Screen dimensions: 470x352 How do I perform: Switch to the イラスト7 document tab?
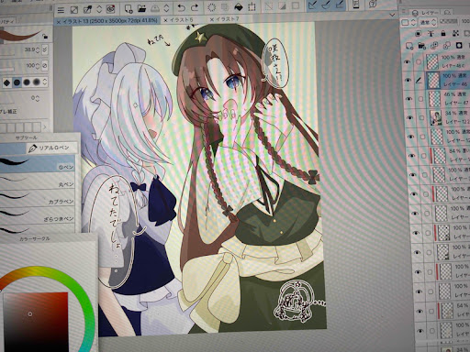pos(224,19)
